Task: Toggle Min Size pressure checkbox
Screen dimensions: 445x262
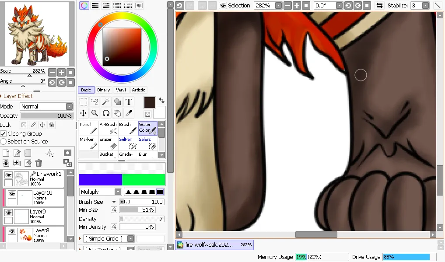Action: (114, 210)
